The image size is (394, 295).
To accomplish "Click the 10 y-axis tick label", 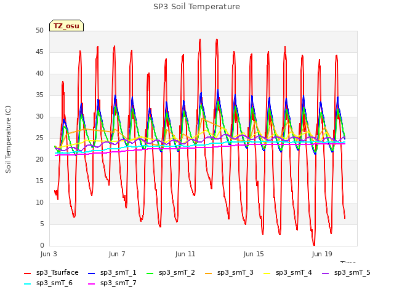I will pos(39,202).
